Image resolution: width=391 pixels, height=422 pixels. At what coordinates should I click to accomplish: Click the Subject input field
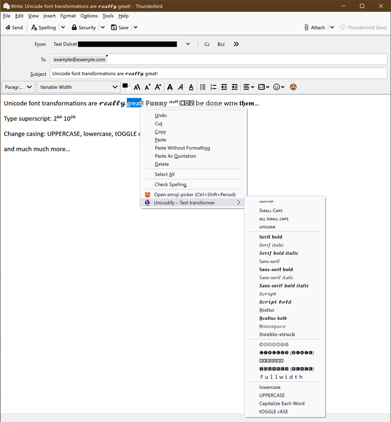click(218, 73)
